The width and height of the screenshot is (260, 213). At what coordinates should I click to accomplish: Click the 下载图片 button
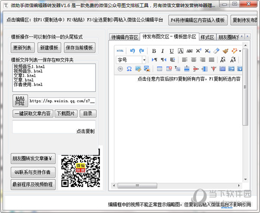[x=66, y=114]
